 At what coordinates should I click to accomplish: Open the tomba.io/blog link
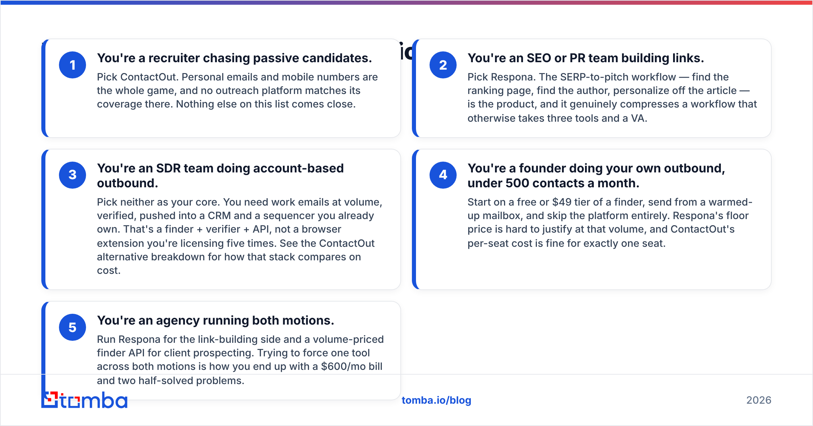pos(436,400)
